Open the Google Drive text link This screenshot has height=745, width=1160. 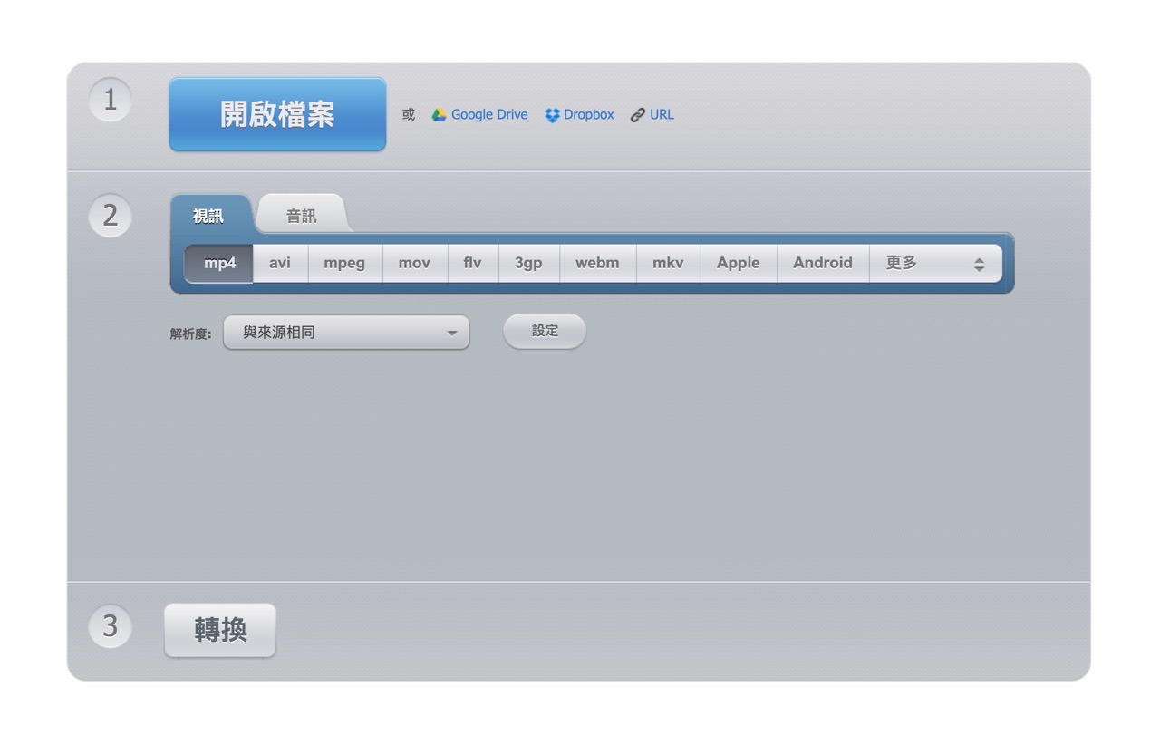point(489,115)
